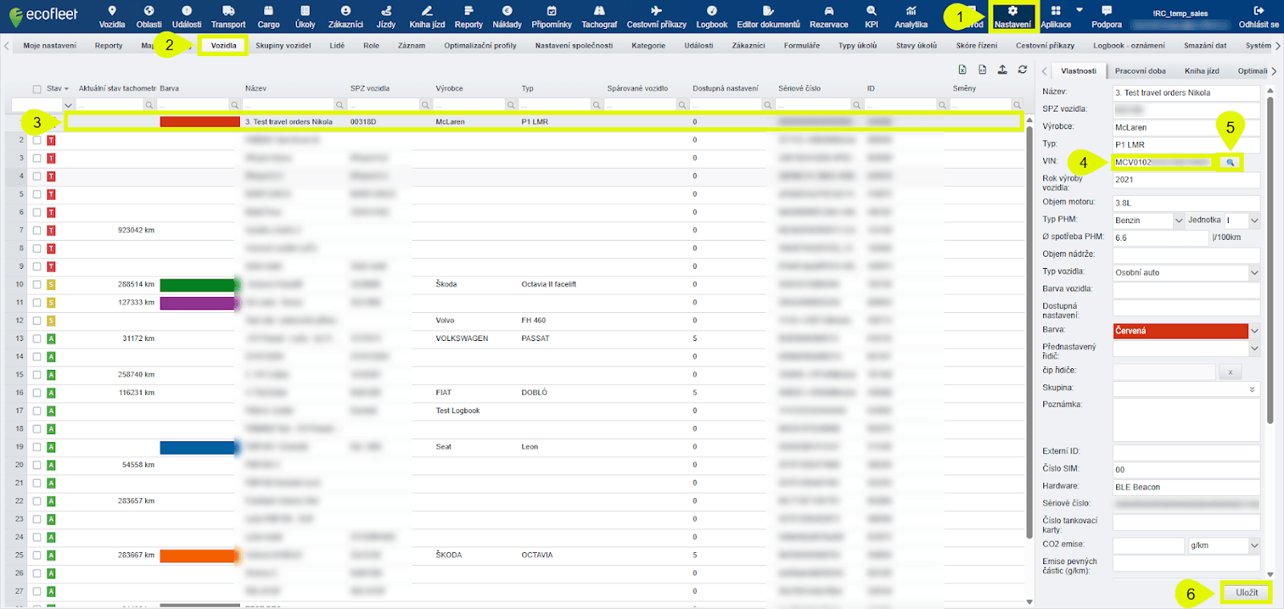Click the upload icon above the vehicle table
Screen dimensions: 1284x609
tap(1002, 70)
